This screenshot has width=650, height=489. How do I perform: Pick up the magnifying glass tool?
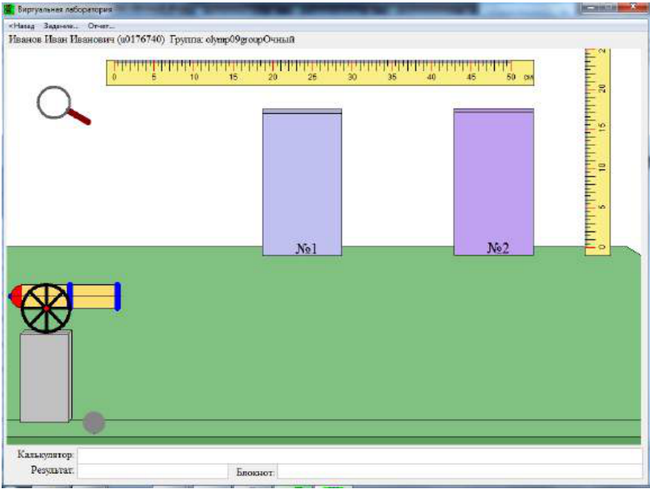(63, 104)
